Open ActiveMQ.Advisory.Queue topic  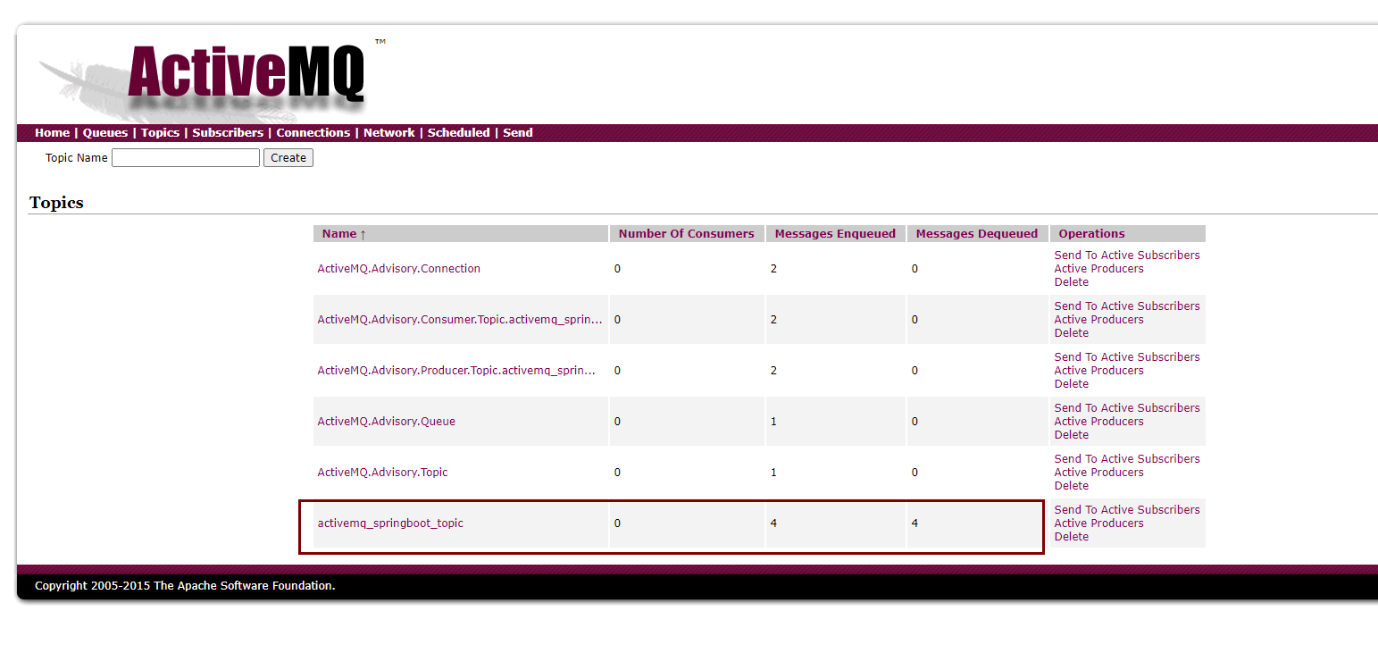(x=386, y=422)
